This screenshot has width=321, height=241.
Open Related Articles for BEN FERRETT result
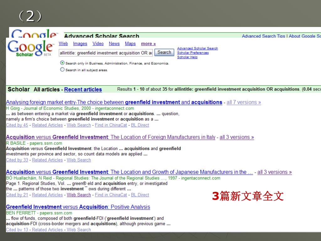click(47, 229)
